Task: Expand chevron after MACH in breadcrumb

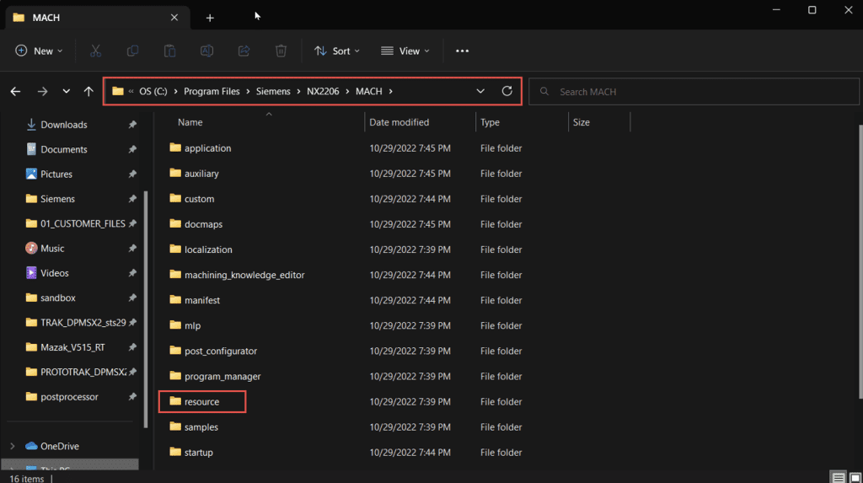Action: point(391,91)
